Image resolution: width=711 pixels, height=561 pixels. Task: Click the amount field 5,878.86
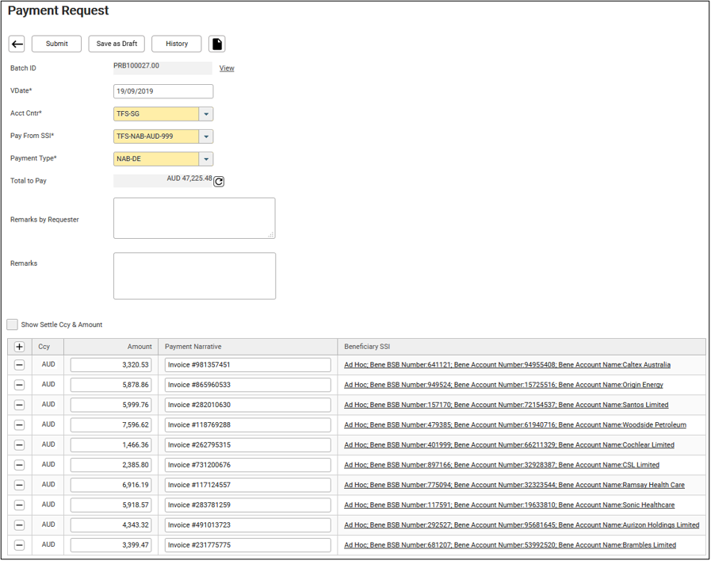pyautogui.click(x=111, y=385)
